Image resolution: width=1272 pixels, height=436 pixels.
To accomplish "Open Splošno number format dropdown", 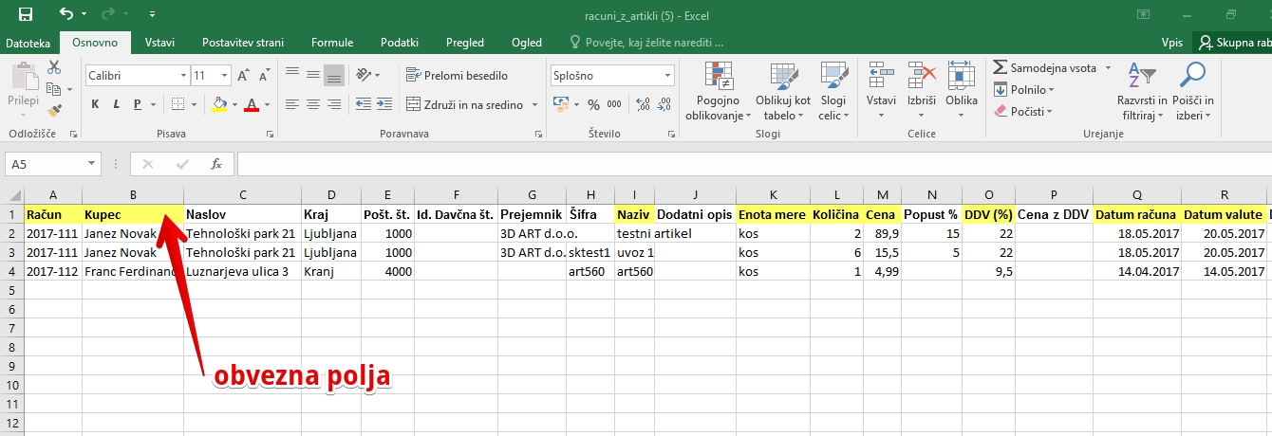I will point(668,75).
